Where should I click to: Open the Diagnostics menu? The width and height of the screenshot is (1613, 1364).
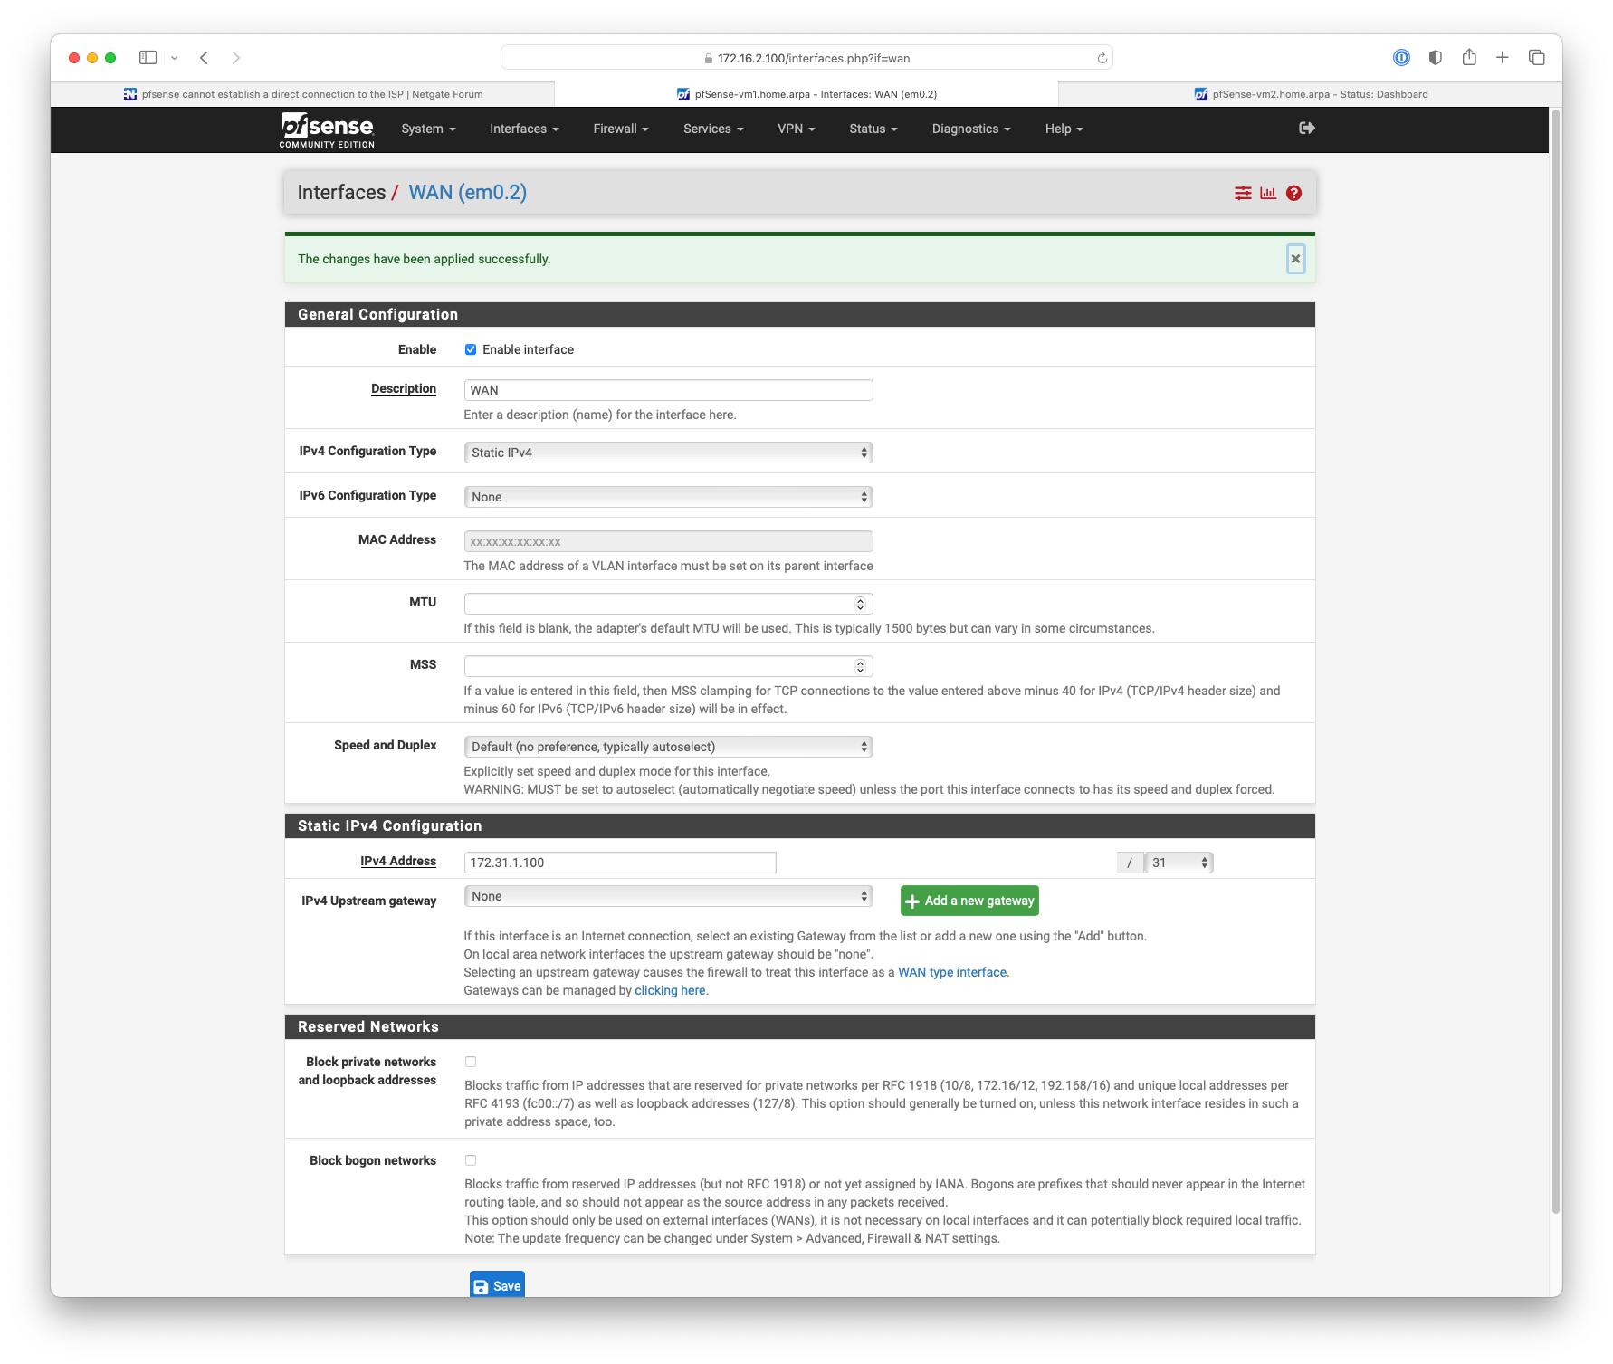971,129
